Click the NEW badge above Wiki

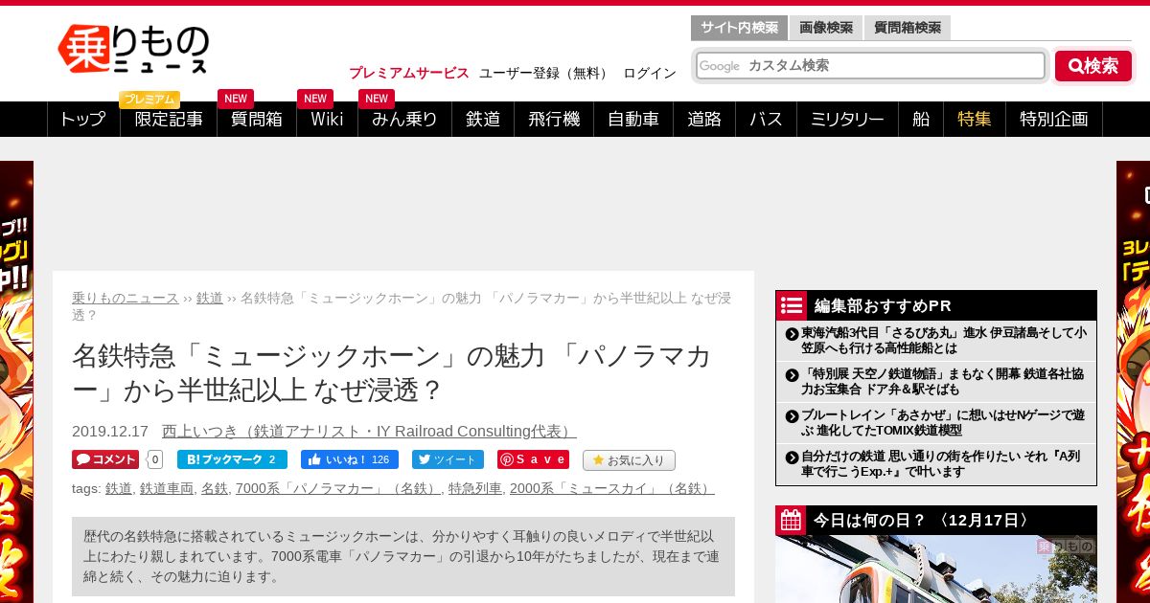pyautogui.click(x=315, y=99)
